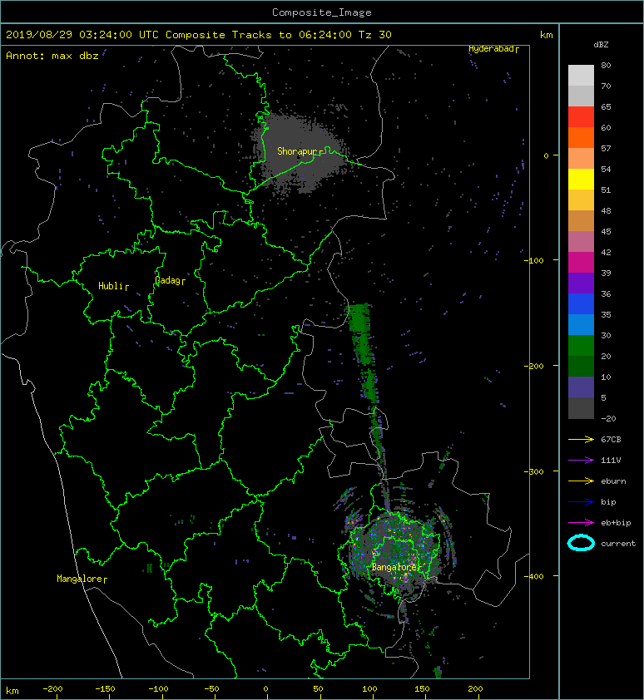Click the bright green 20-30 dBZ color swatch
The image size is (644, 700).
click(581, 346)
